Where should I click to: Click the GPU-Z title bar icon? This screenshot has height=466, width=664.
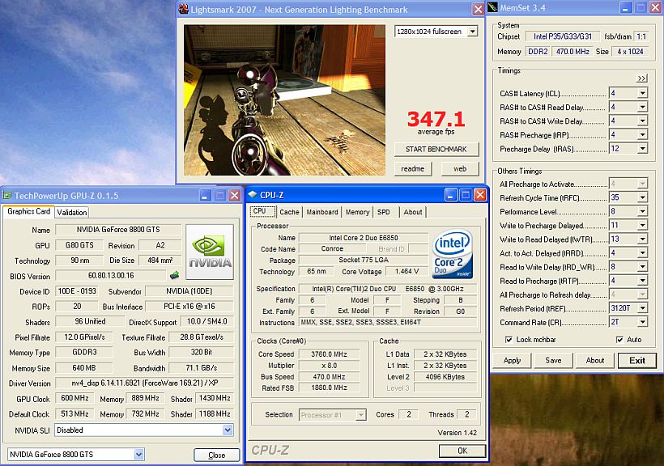pyautogui.click(x=6, y=196)
